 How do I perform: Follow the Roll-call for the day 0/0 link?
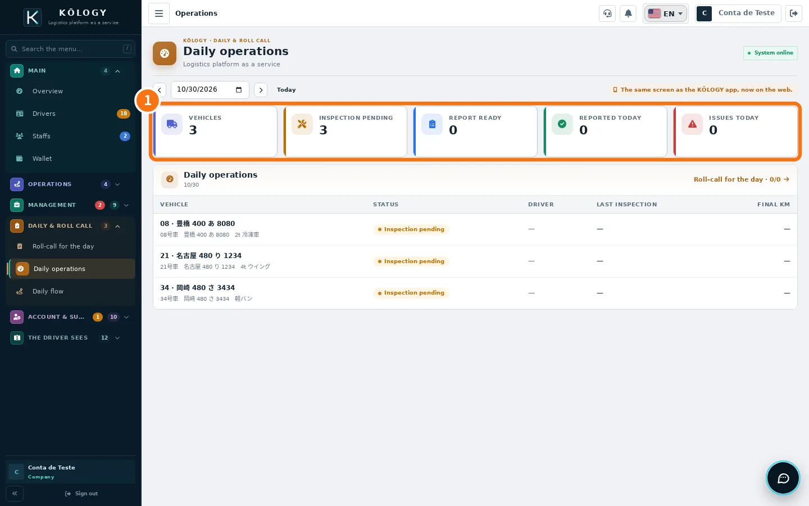pyautogui.click(x=742, y=179)
